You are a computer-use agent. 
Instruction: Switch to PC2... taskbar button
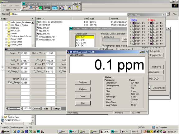pyautogui.click(x=74, y=132)
